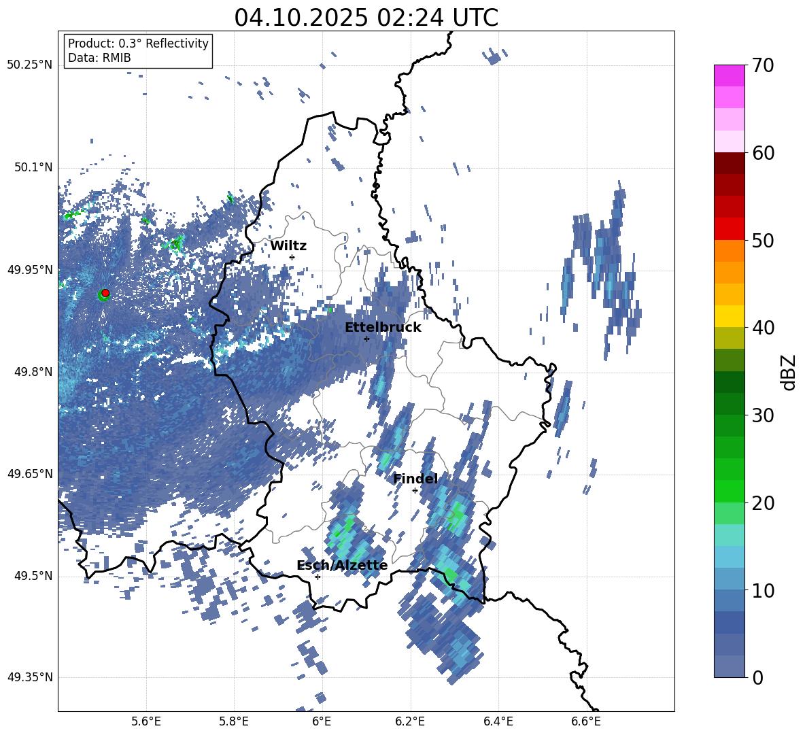Click the 'Data: RMIB' legend text

(x=99, y=58)
